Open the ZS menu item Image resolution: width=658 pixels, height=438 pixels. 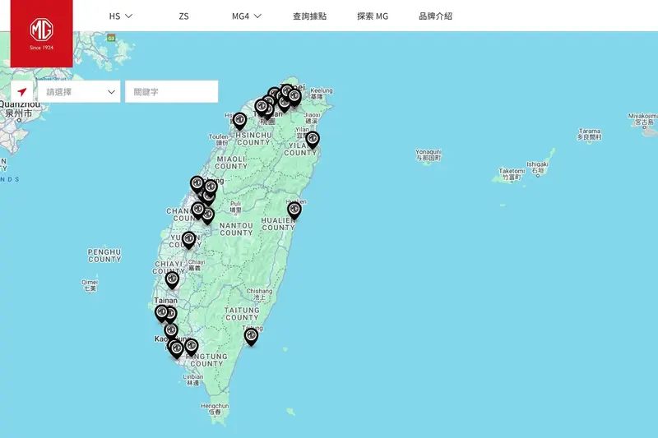coord(183,16)
